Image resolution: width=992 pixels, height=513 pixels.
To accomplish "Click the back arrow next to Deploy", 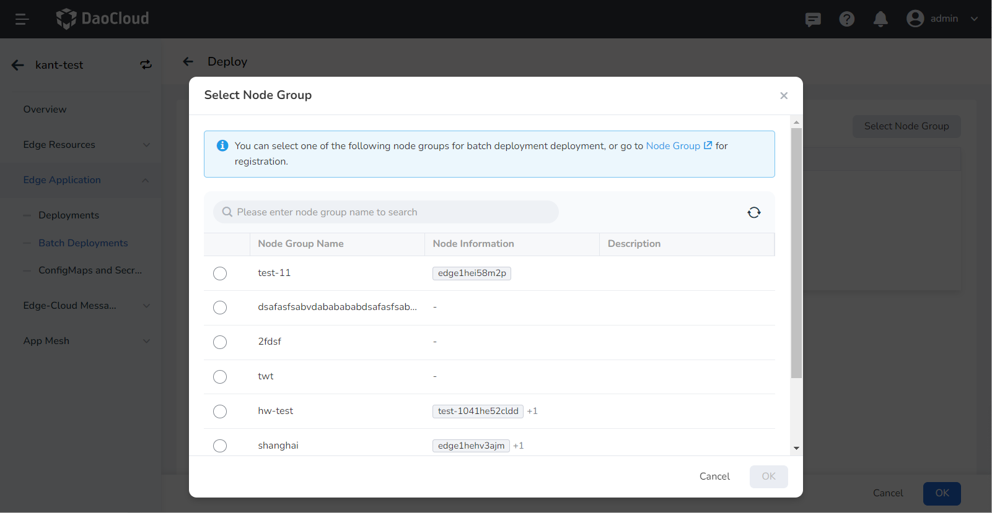I will click(x=188, y=61).
